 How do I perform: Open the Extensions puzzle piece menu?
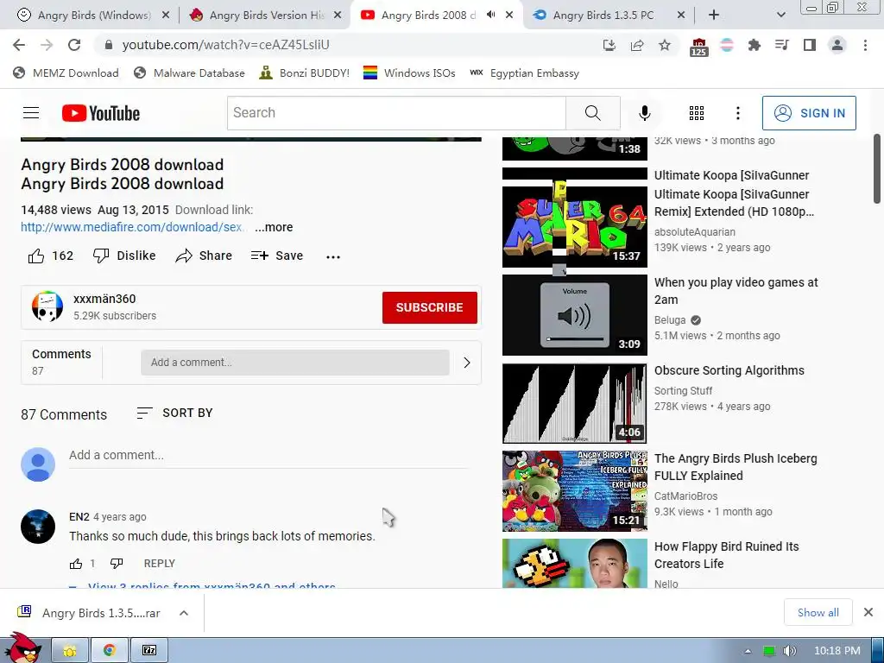754,45
